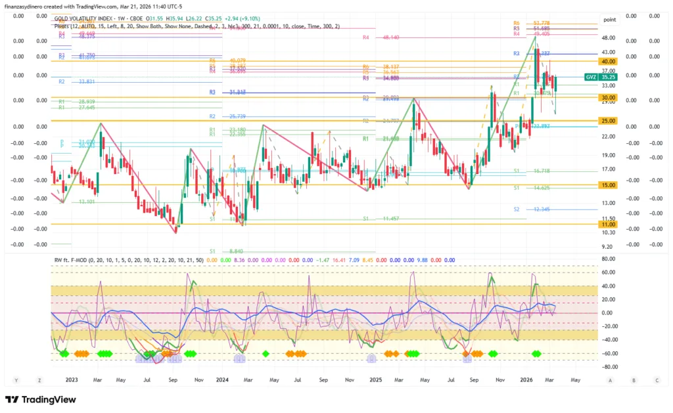Click the Z axis column label
This screenshot has width=673, height=413.
pyautogui.click(x=39, y=380)
